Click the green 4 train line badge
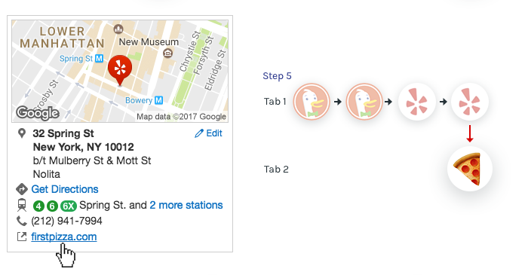Viewport: 528px width, 275px height. (38, 206)
